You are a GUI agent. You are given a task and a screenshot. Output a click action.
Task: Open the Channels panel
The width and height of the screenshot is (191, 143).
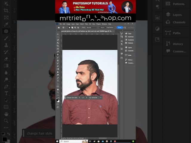click(129, 51)
